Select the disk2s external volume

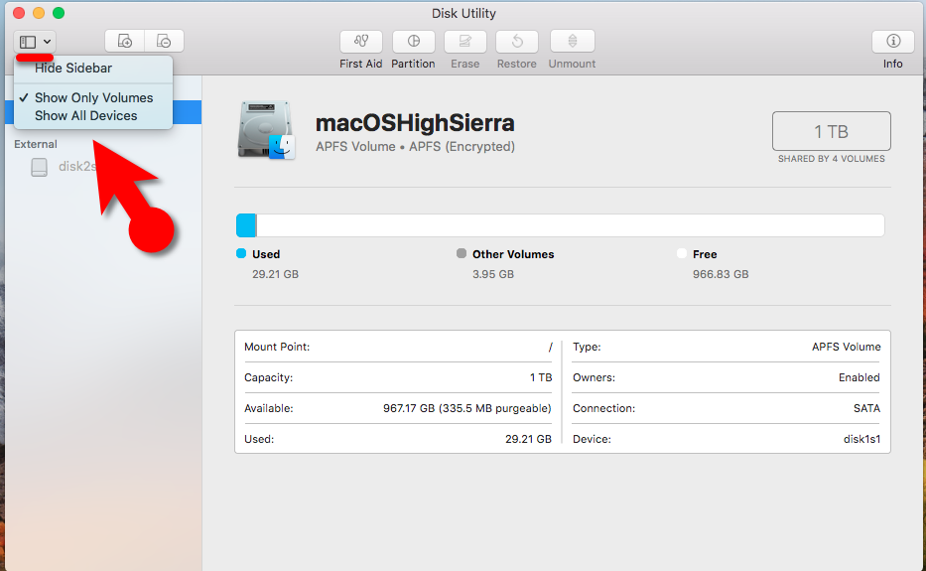[76, 167]
